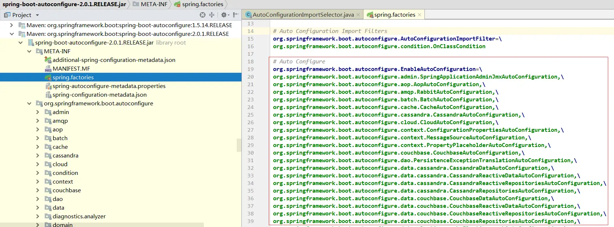
Task: Click the MANIFEST.MF file icon
Action: (x=48, y=69)
